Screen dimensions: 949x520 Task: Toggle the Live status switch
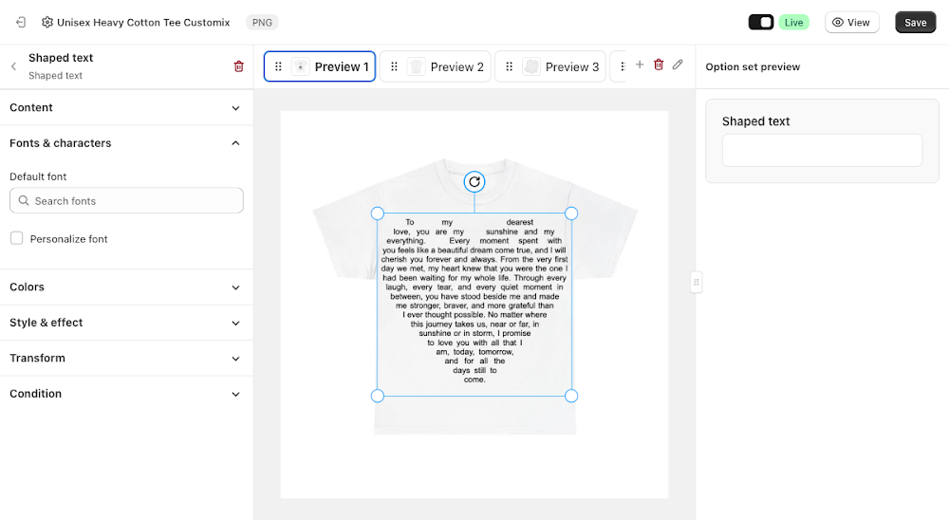click(761, 23)
